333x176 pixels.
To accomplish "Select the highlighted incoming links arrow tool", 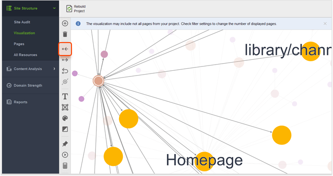I will 65,49.
